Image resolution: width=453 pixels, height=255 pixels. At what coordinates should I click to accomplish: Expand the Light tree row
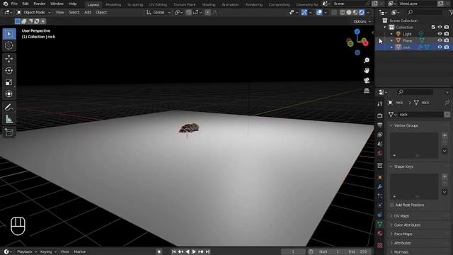[x=391, y=34]
